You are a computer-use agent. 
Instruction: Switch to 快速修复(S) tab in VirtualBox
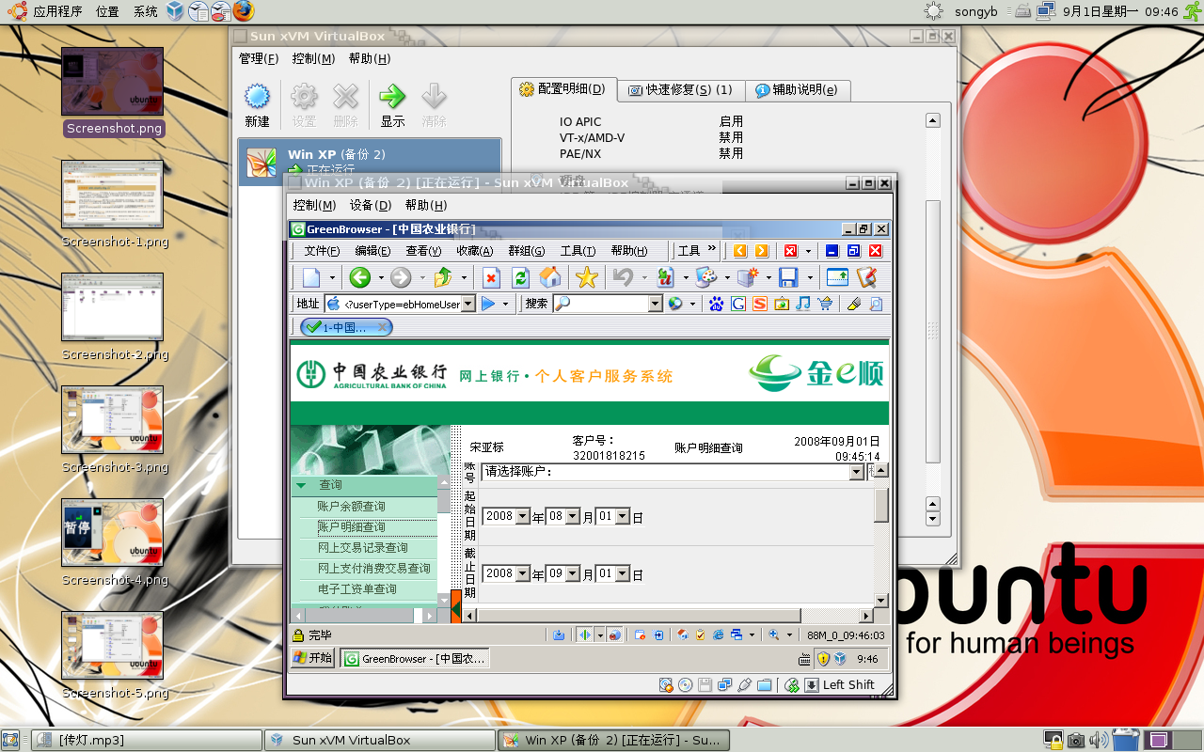(681, 90)
